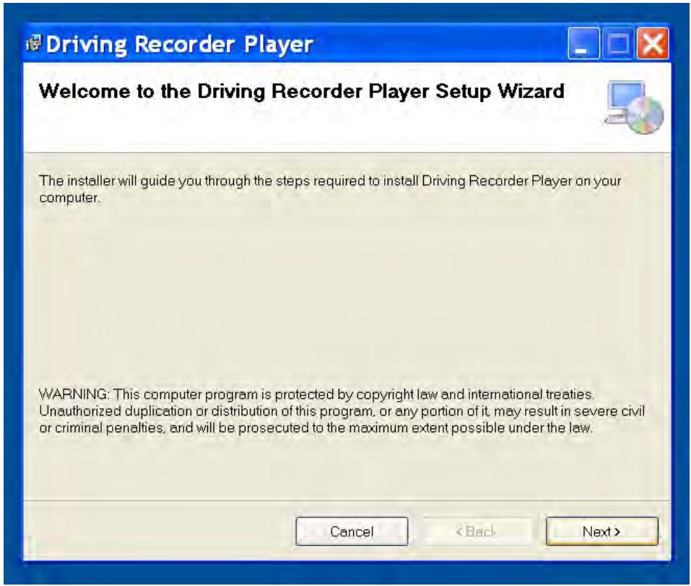This screenshot has height=586, width=691.
Task: Close the setup wizard window
Action: (x=653, y=43)
